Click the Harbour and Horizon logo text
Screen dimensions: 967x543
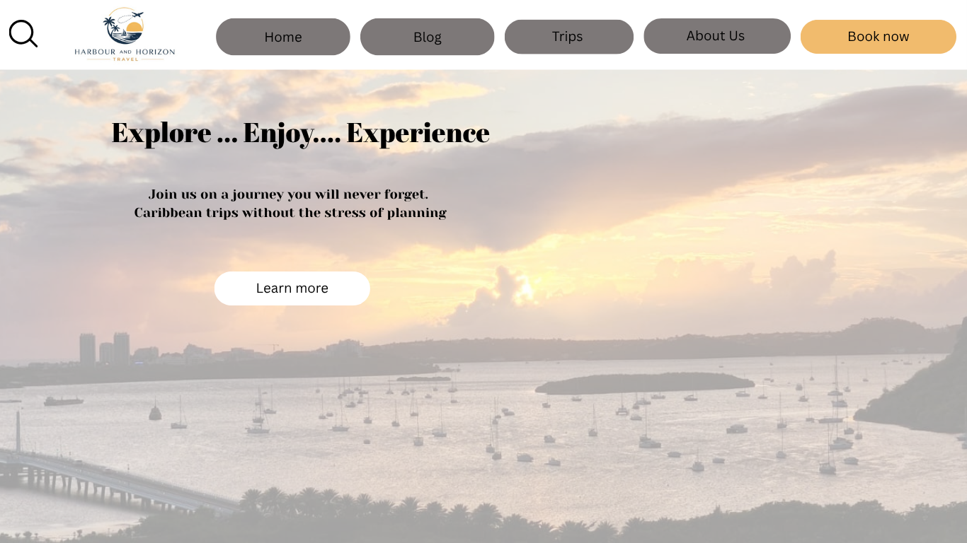pos(125,52)
